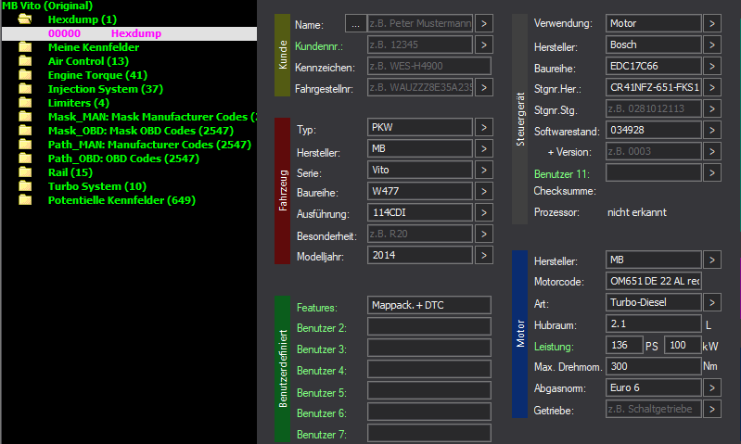741x444 pixels.
Task: Click the Max. Drehmom. field showing 300
Action: click(654, 366)
